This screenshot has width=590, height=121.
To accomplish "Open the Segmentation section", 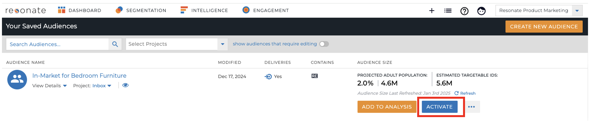I will click(x=141, y=10).
